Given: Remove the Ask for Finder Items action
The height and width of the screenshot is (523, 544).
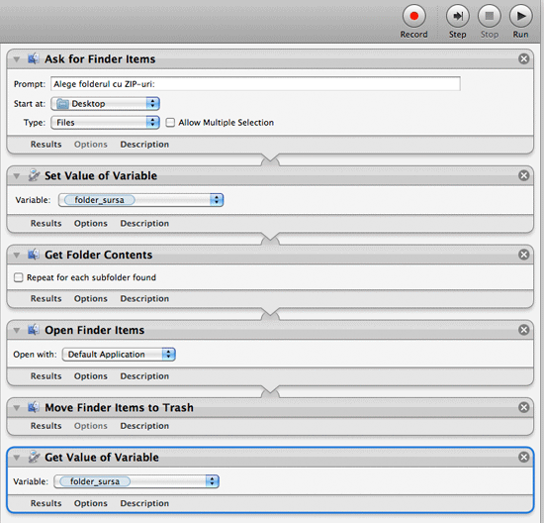Looking at the screenshot, I should click(x=524, y=58).
